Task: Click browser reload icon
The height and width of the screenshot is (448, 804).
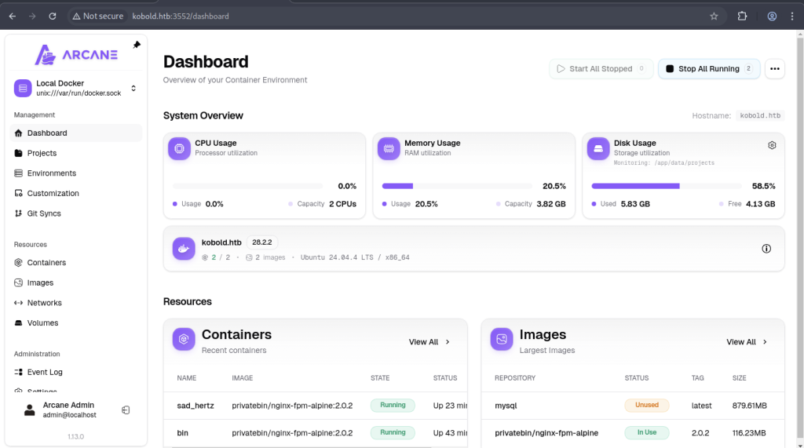Action: [x=53, y=16]
